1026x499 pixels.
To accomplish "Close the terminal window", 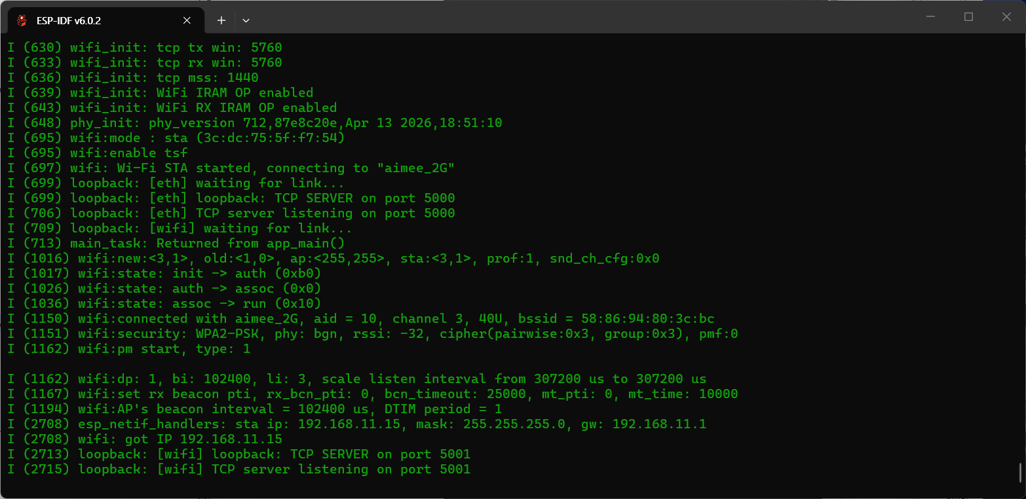I will tap(1006, 17).
